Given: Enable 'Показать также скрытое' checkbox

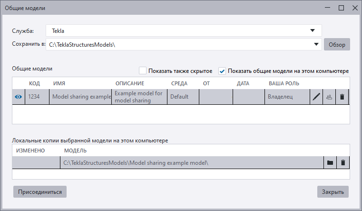Looking at the screenshot, I should point(143,71).
